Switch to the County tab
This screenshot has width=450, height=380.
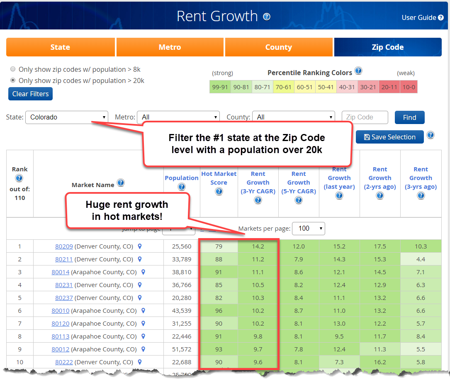[x=279, y=47]
